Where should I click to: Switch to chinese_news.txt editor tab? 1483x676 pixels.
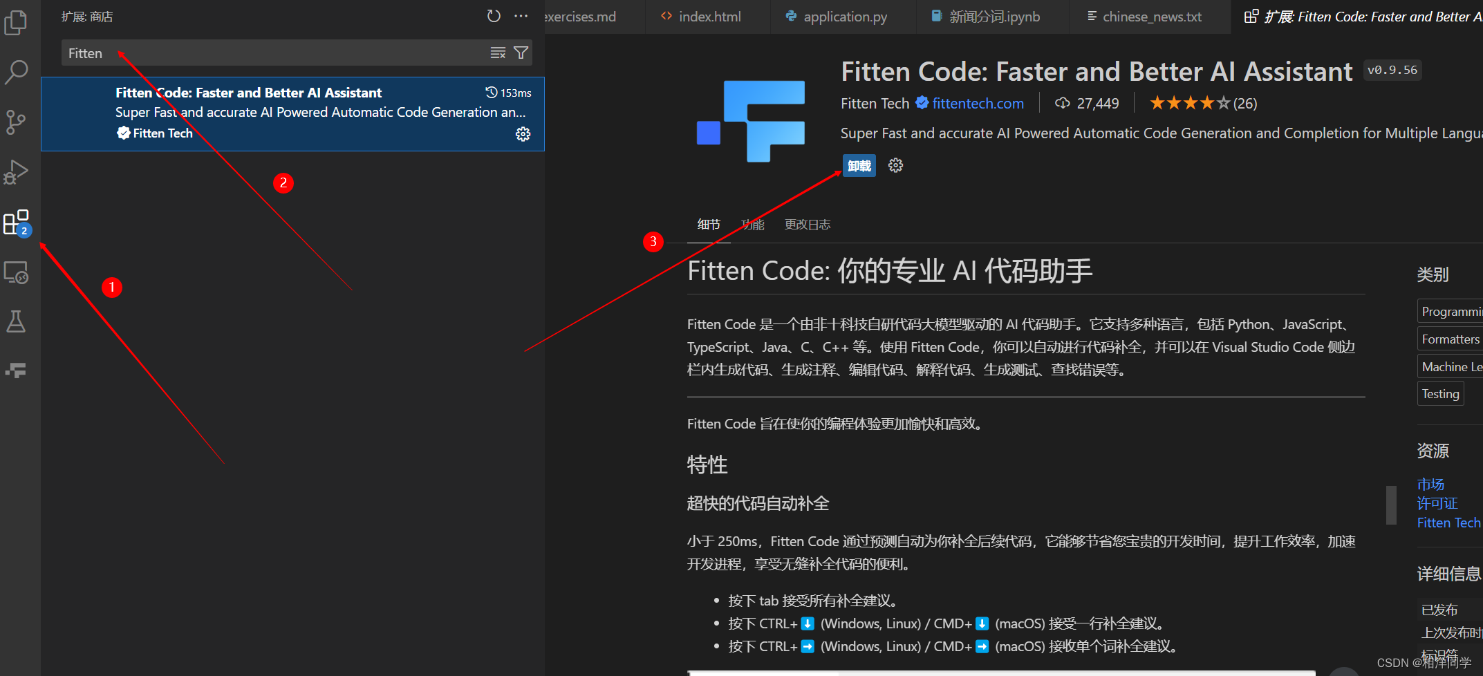coord(1151,17)
